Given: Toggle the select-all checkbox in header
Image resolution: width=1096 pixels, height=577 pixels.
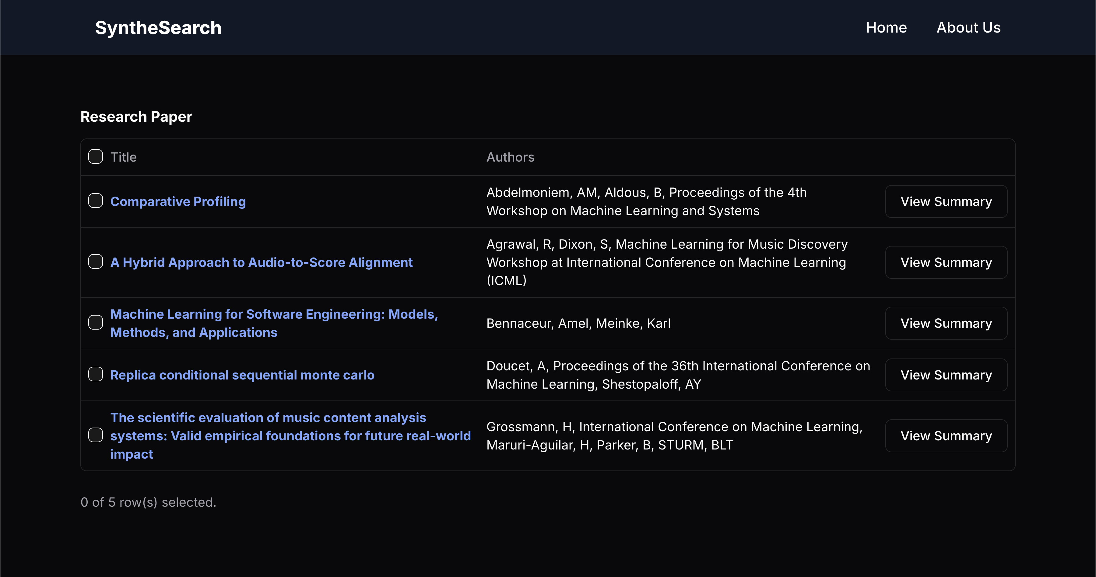Looking at the screenshot, I should (95, 156).
